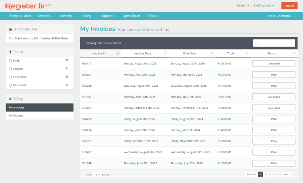This screenshot has width=303, height=183.
Task: Click the credit card icon beside Invoices Due
Action: (x=10, y=29)
